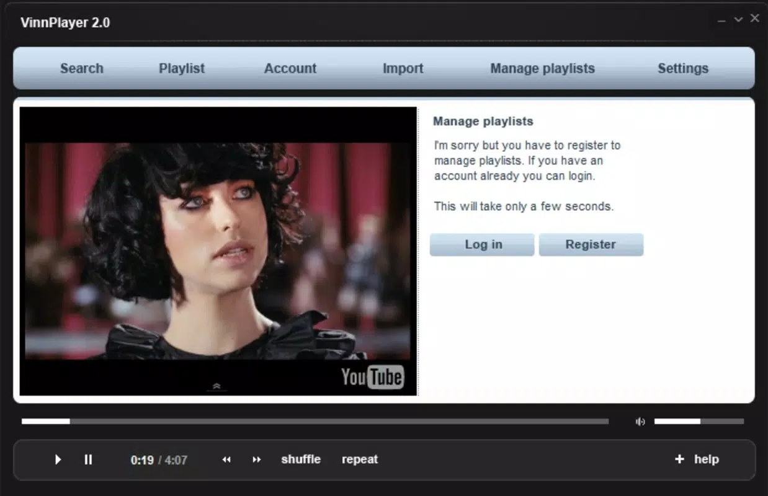The width and height of the screenshot is (768, 496).
Task: Click the YouTube logo in the video
Action: click(372, 376)
